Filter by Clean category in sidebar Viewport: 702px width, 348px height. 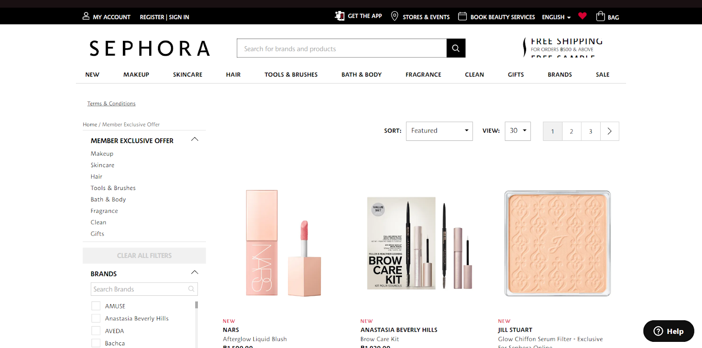[x=98, y=222]
